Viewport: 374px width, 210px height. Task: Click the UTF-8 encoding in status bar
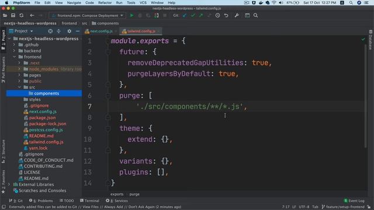coord(304,207)
